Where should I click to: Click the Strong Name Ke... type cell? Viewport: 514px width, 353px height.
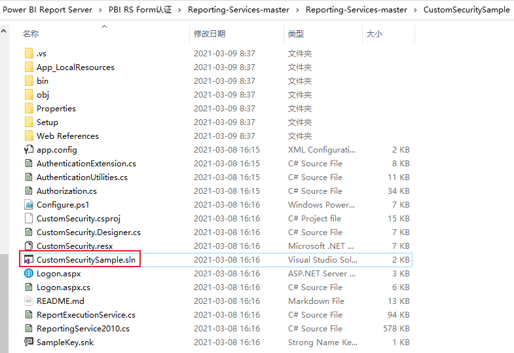tap(323, 342)
